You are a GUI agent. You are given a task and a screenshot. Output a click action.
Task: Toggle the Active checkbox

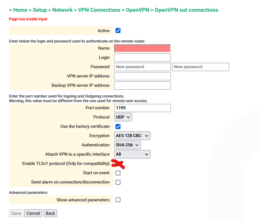click(118, 31)
